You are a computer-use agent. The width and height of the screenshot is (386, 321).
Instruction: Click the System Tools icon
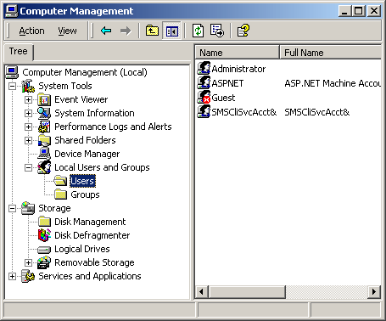[x=28, y=86]
